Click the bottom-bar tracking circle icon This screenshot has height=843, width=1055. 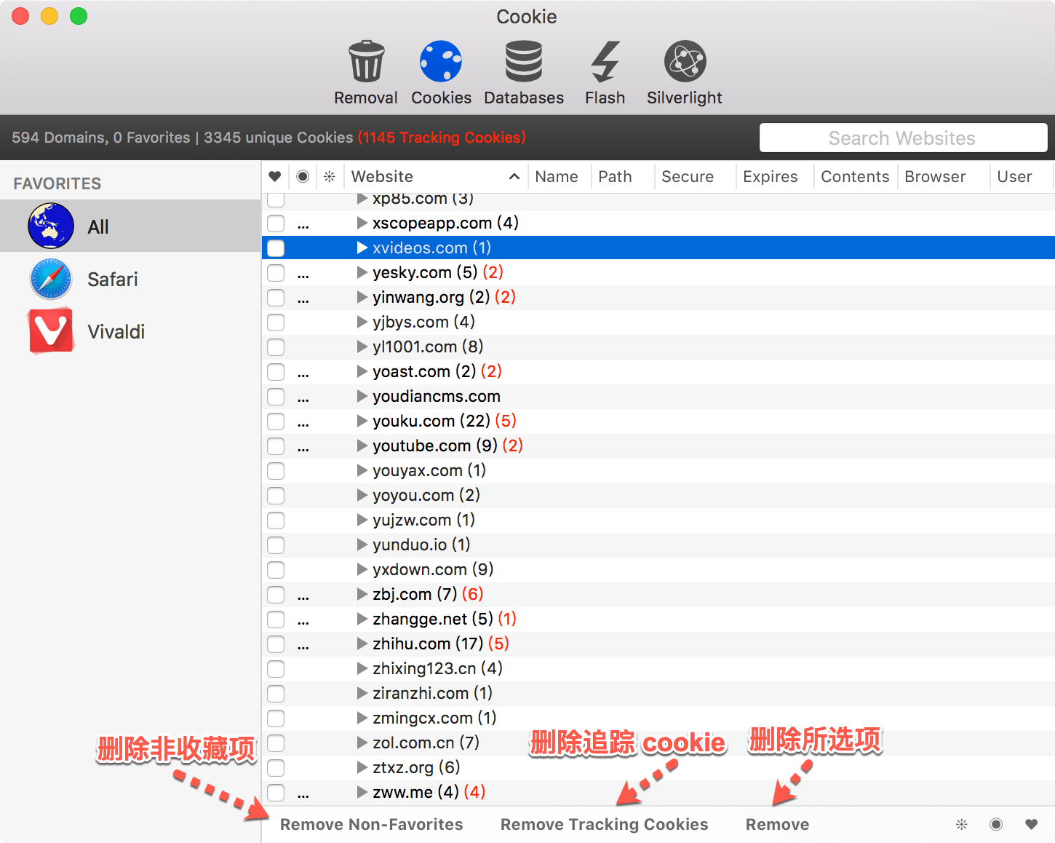pos(996,824)
